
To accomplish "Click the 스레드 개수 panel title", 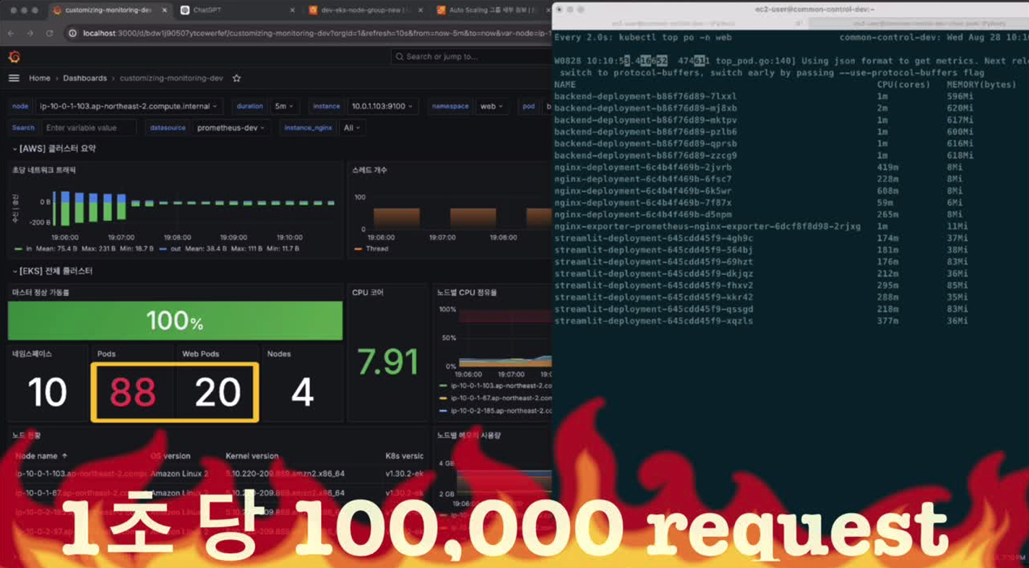I will (369, 170).
